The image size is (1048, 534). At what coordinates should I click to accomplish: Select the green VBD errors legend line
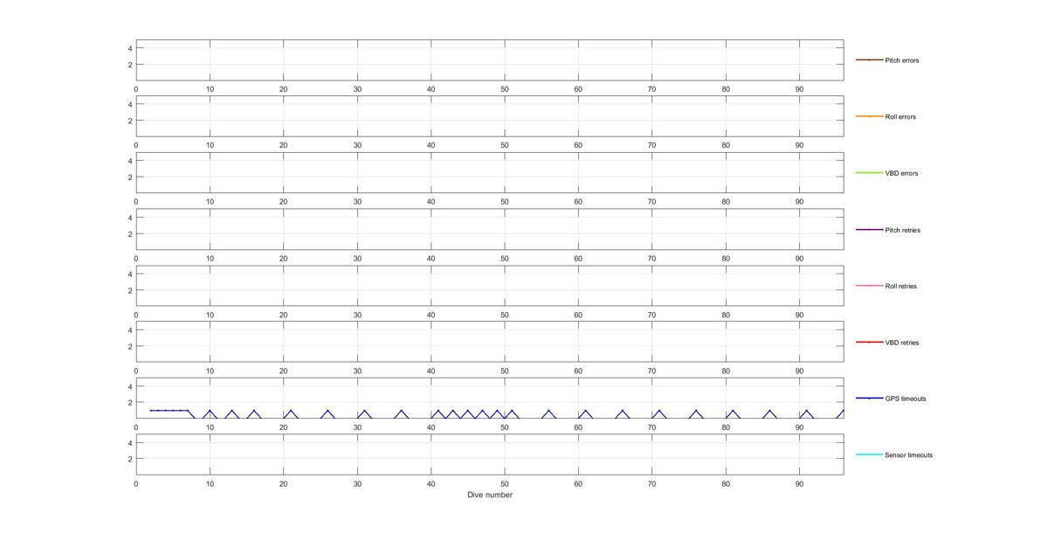[x=869, y=173]
